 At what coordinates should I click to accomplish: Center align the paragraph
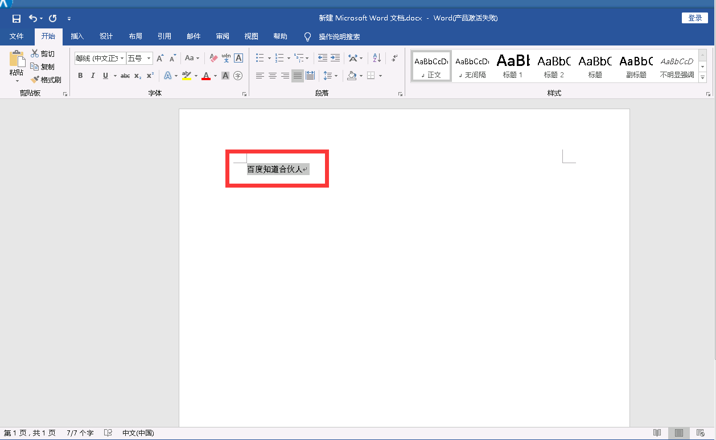coord(273,76)
